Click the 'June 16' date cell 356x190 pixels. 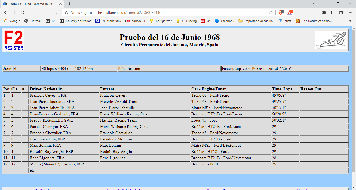22,69
